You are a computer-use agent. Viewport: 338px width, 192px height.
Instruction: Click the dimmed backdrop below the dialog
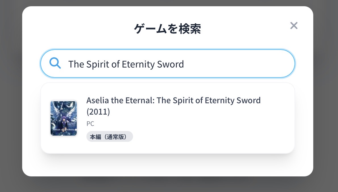point(168,184)
